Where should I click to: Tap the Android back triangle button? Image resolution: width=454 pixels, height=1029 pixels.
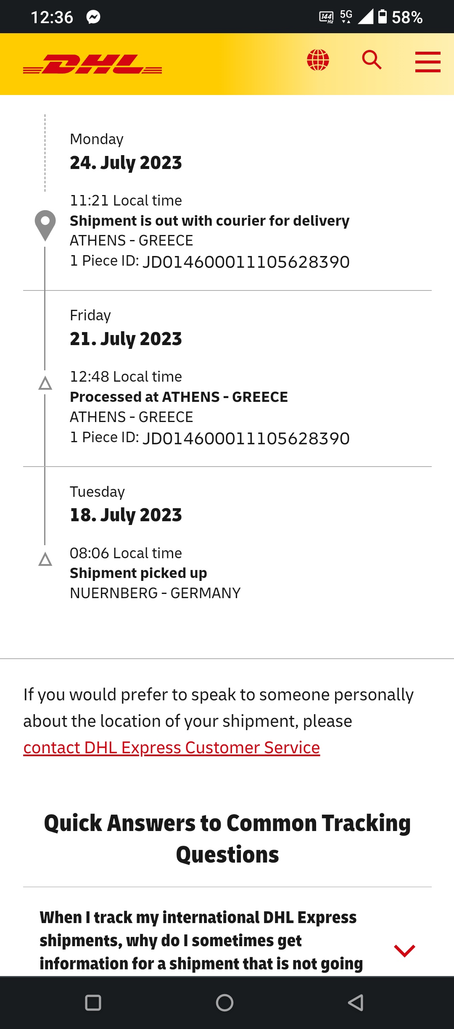[x=356, y=1003]
